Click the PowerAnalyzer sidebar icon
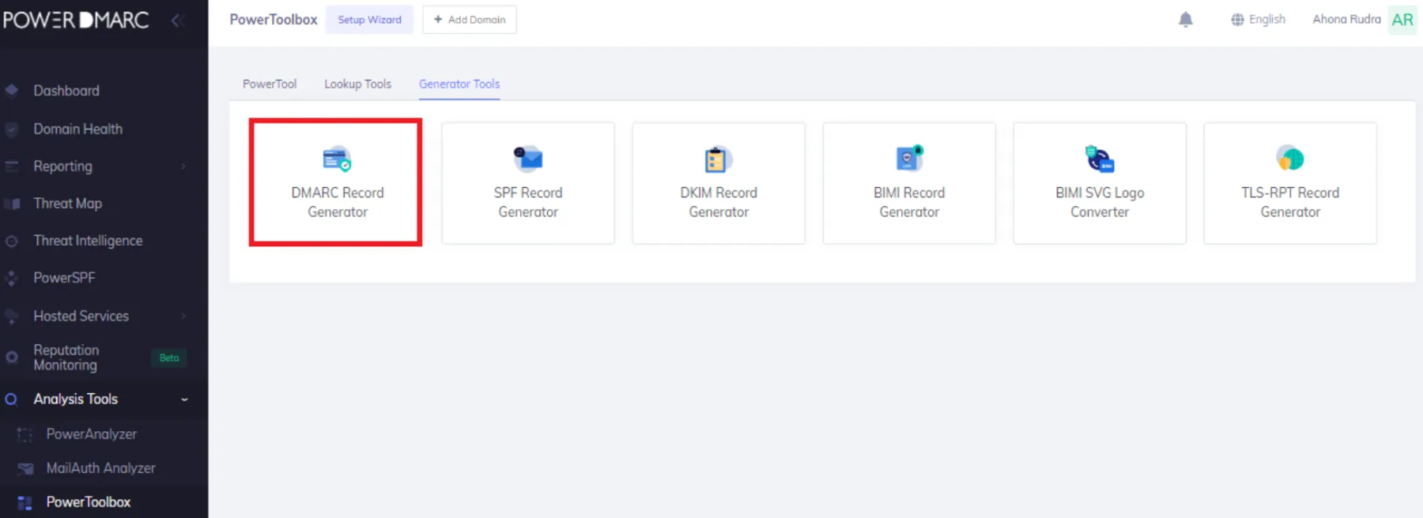This screenshot has height=518, width=1423. [25, 434]
